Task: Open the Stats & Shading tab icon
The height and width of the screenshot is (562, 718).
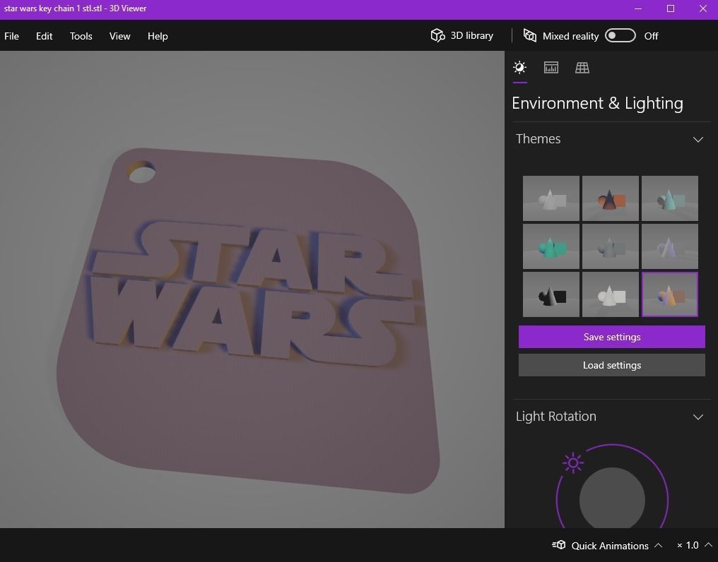Action: [551, 68]
